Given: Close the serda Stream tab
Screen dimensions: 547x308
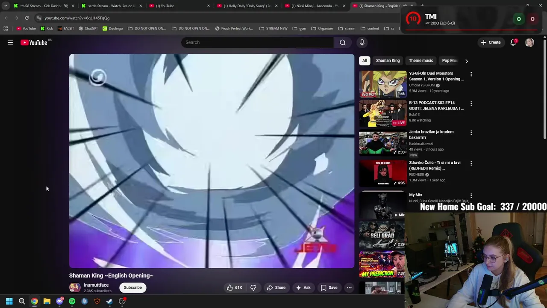Looking at the screenshot, I should 141,6.
